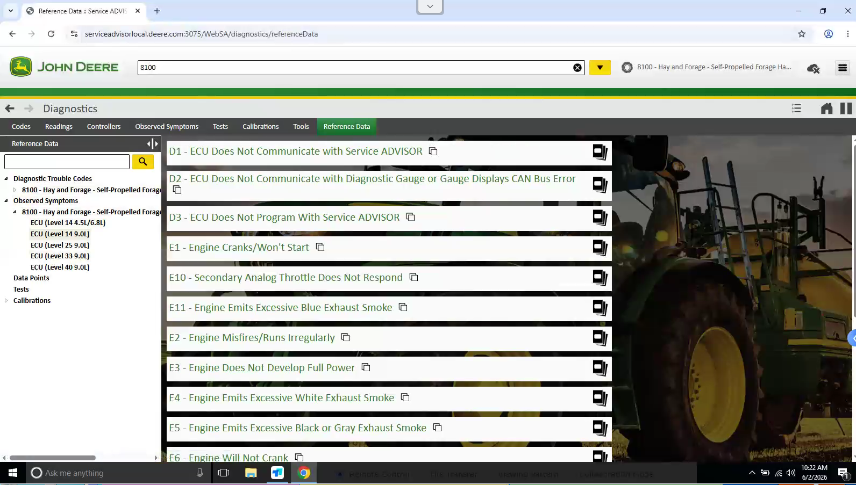Copy the E2 entry title

pyautogui.click(x=345, y=337)
